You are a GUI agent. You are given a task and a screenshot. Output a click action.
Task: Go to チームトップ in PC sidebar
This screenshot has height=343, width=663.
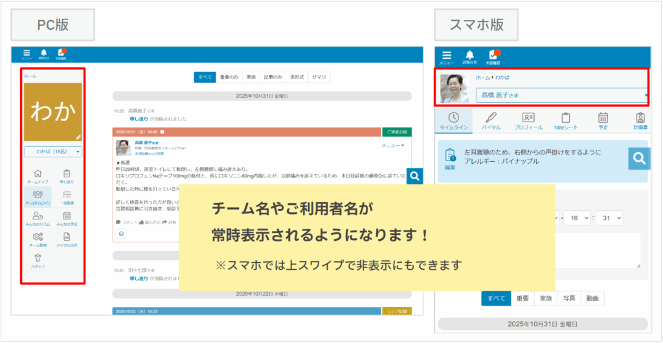coord(38,176)
